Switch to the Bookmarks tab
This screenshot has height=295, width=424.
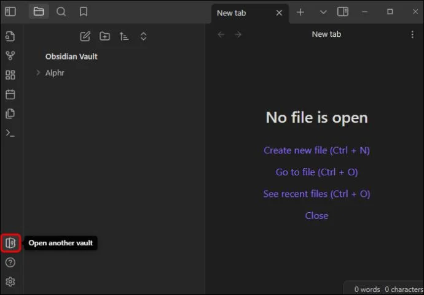(84, 12)
